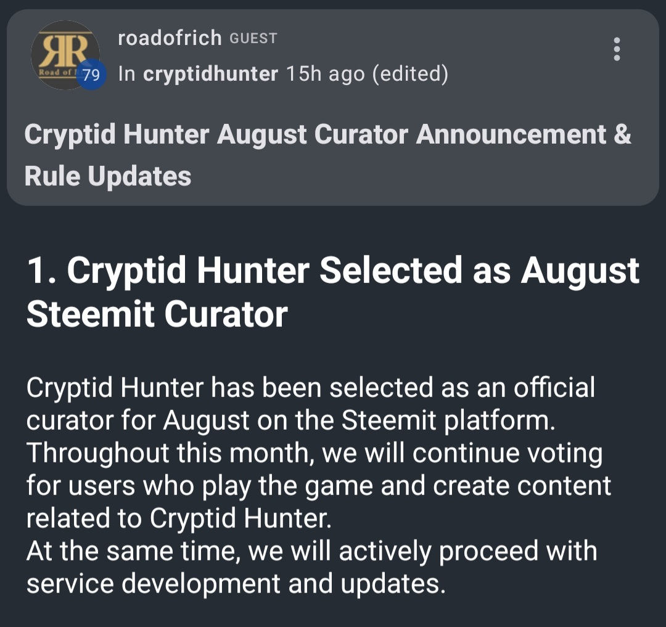Screen dimensions: 666x627
Task: Click the 'Steemit Curator' heading line
Action: click(157, 314)
